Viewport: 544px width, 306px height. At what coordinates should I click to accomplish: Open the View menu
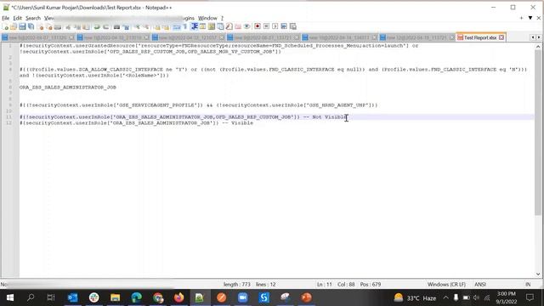(49, 18)
